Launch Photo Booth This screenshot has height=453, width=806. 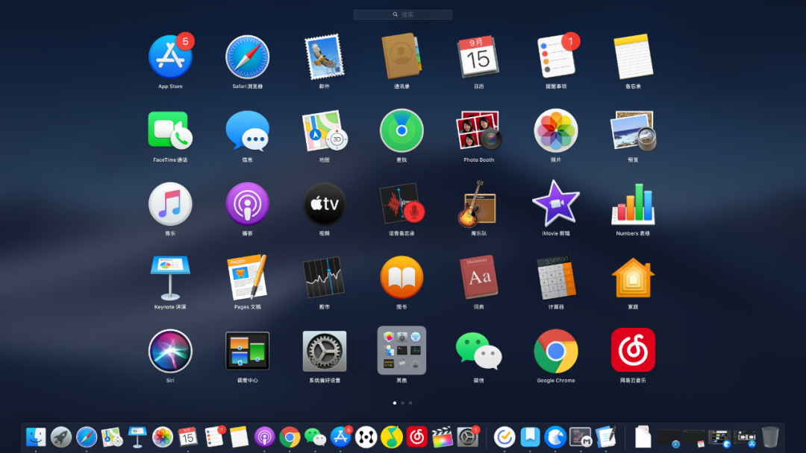click(x=478, y=130)
